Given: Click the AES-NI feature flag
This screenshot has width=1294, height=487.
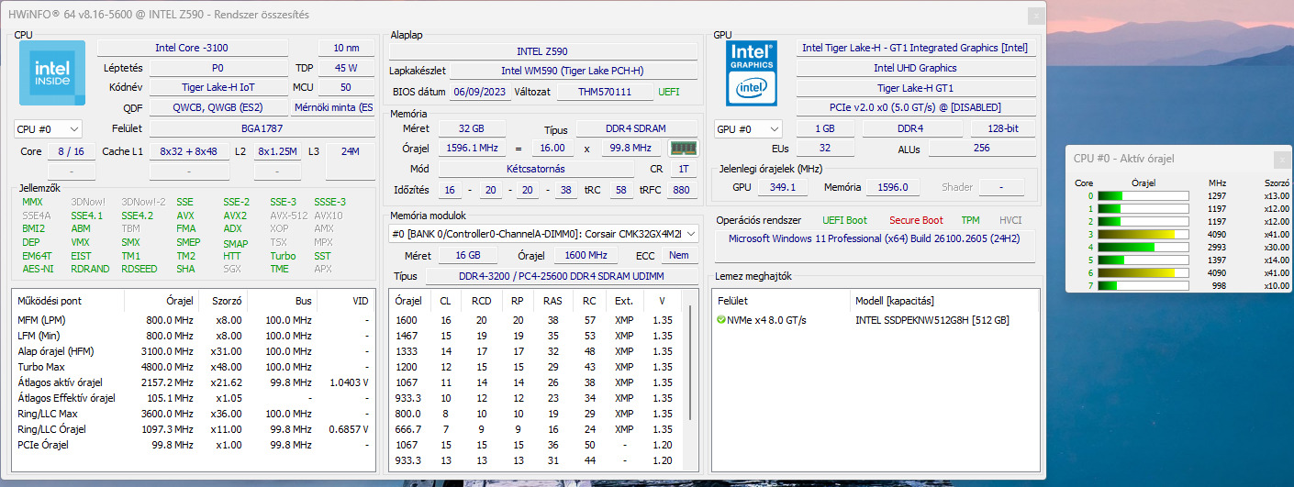Looking at the screenshot, I should 37,269.
